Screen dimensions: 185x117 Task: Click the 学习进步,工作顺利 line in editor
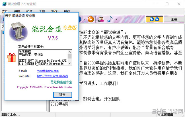[x=98, y=83]
